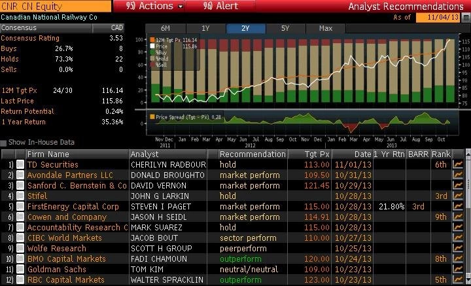Open chart icon at end of BMO row
The height and width of the screenshot is (286, 471).
click(458, 259)
